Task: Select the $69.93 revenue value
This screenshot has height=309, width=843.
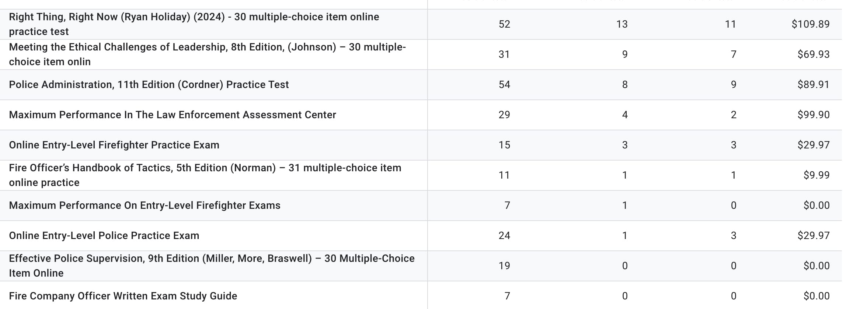Action: pyautogui.click(x=814, y=55)
